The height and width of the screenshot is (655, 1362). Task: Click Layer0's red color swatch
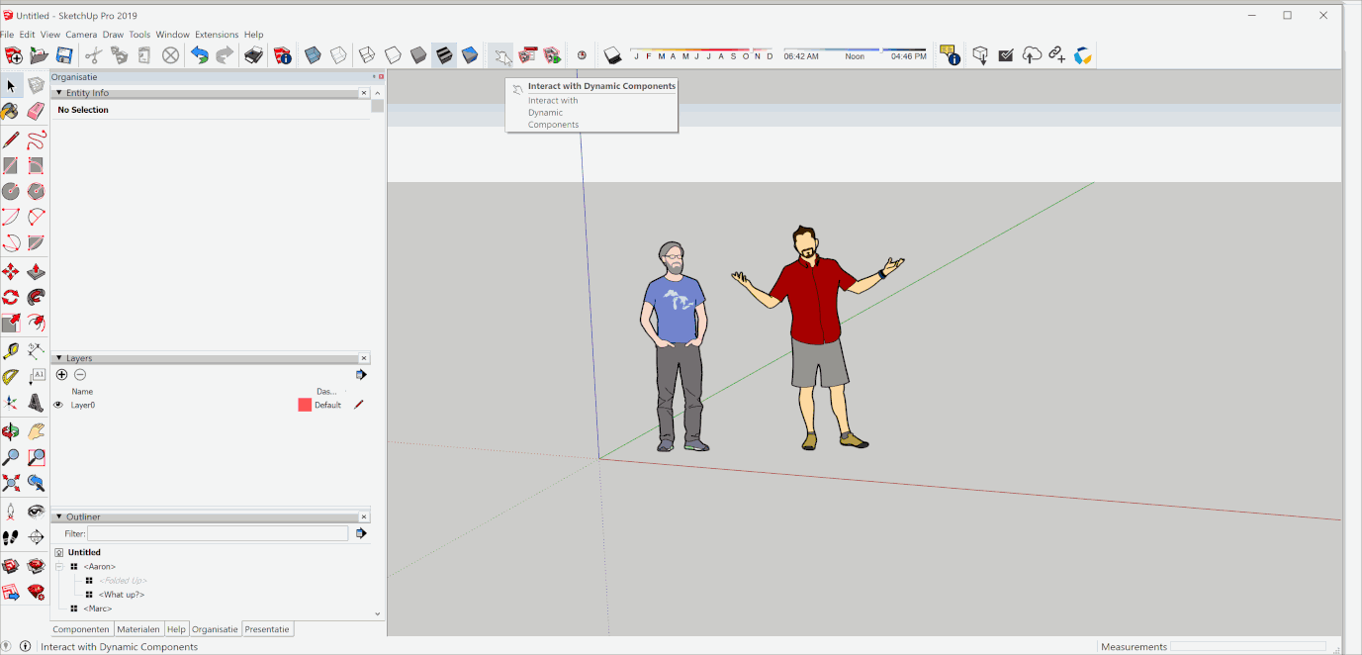click(x=305, y=405)
